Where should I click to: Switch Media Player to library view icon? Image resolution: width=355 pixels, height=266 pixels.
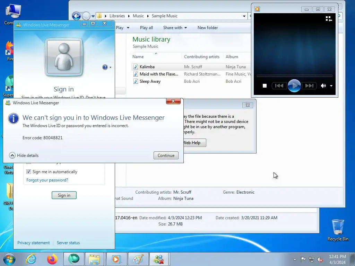pos(329,19)
